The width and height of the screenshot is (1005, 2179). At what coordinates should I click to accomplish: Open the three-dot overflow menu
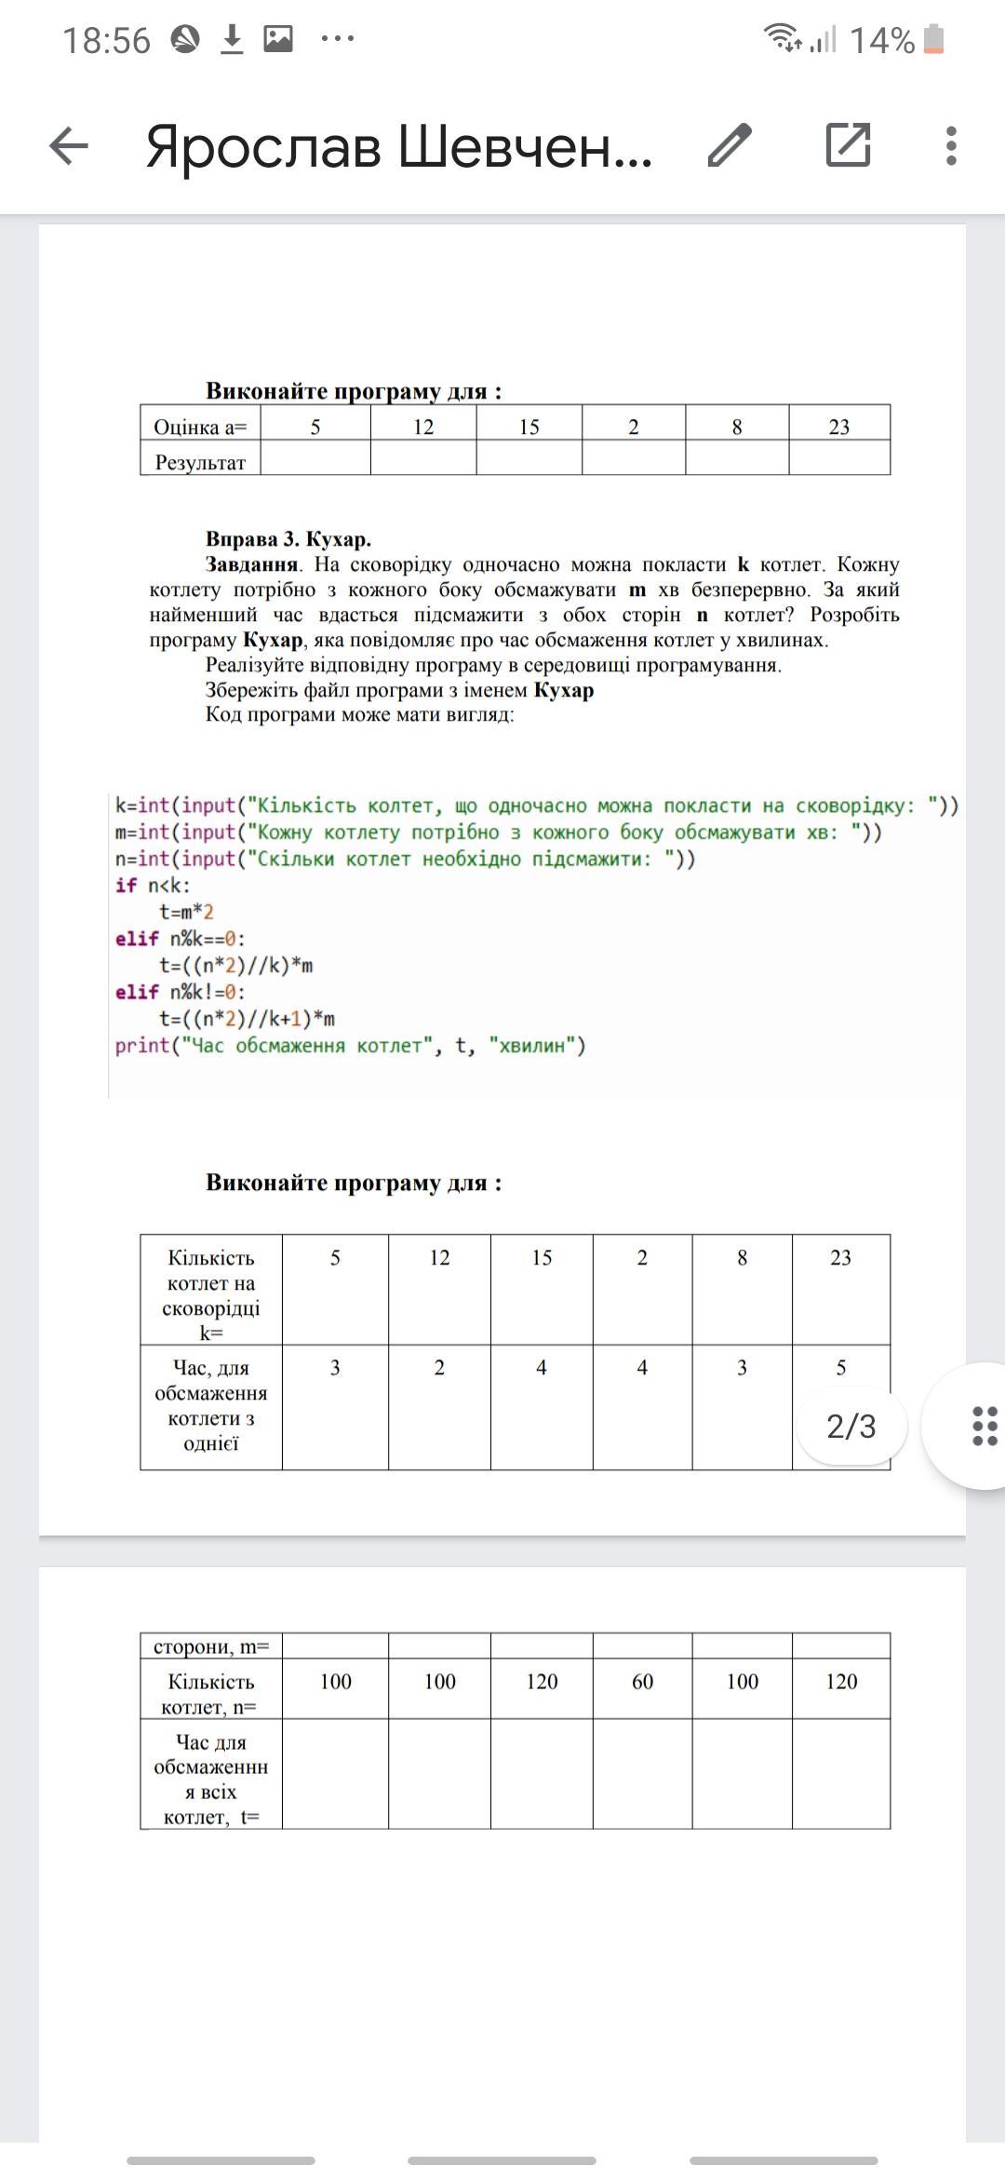pyautogui.click(x=950, y=145)
